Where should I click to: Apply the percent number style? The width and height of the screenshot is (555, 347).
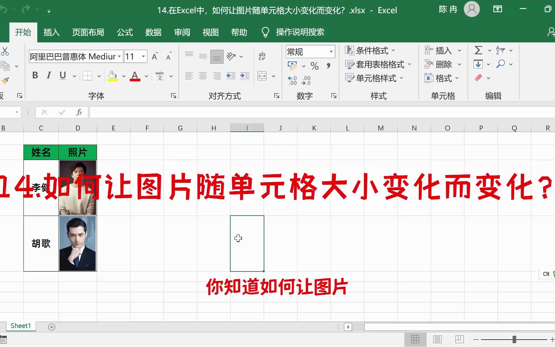[x=314, y=66]
